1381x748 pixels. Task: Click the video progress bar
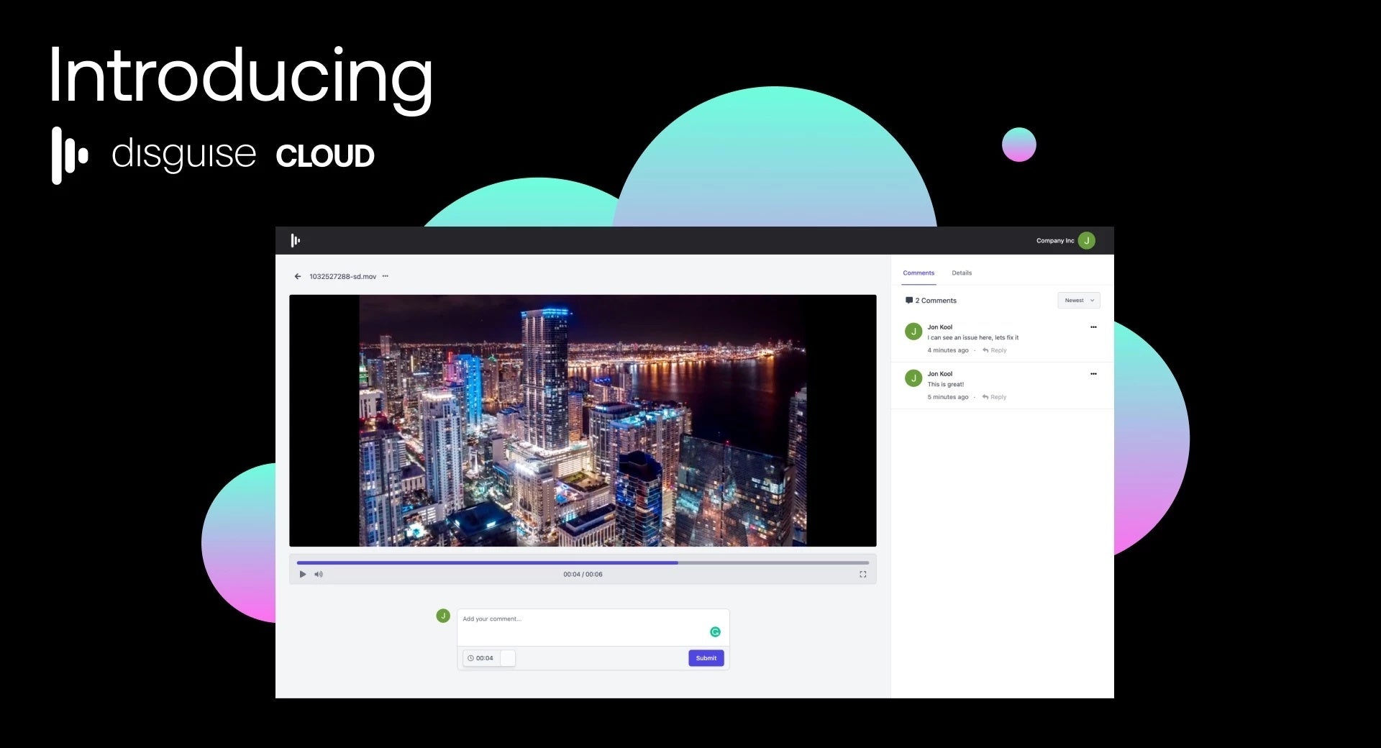583,562
